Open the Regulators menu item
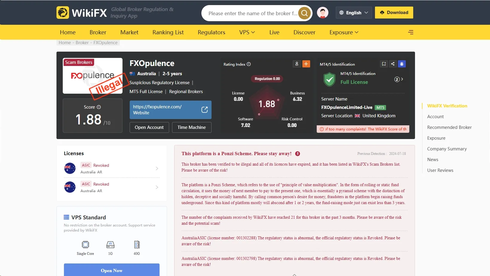The width and height of the screenshot is (490, 276). [212, 32]
